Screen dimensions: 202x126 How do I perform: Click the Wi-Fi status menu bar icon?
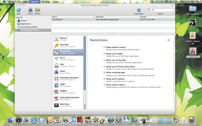point(166,2)
